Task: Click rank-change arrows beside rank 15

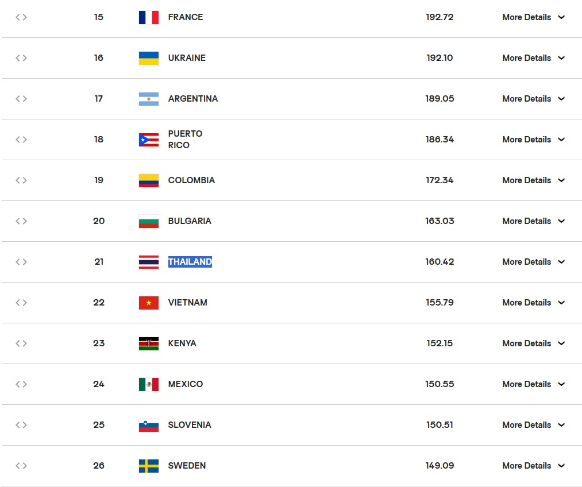Action: point(21,17)
